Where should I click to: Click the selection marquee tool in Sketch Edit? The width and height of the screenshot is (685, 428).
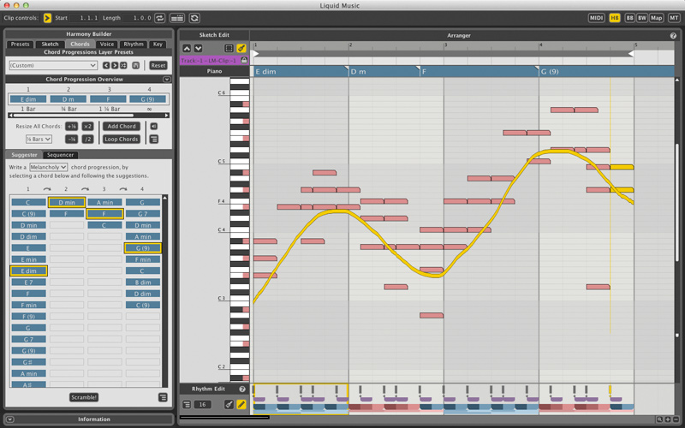[229, 48]
